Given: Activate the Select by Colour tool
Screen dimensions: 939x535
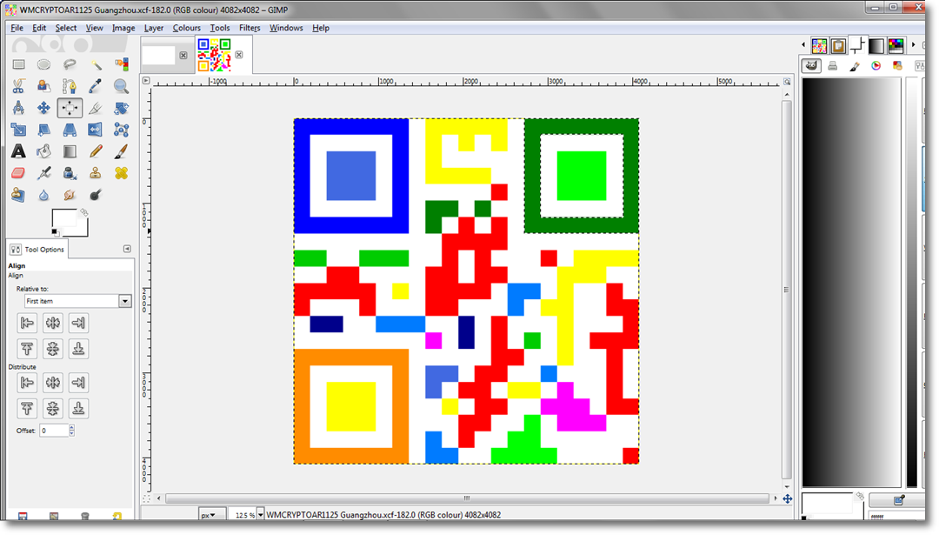Looking at the screenshot, I should coord(121,64).
